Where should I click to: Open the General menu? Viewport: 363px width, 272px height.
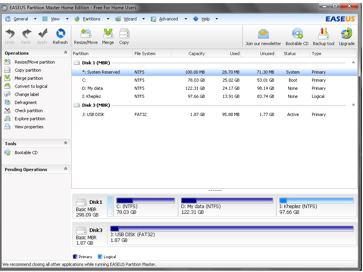[x=20, y=19]
